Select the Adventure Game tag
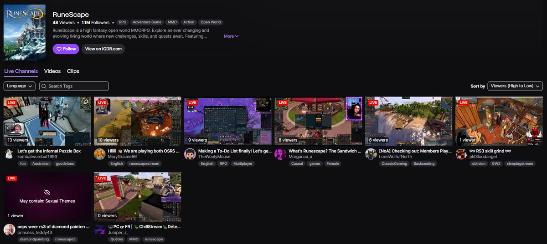 click(x=147, y=22)
